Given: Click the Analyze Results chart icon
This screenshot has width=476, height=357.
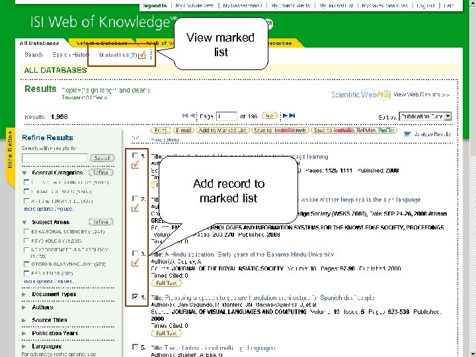Looking at the screenshot, I should pyautogui.click(x=407, y=134).
